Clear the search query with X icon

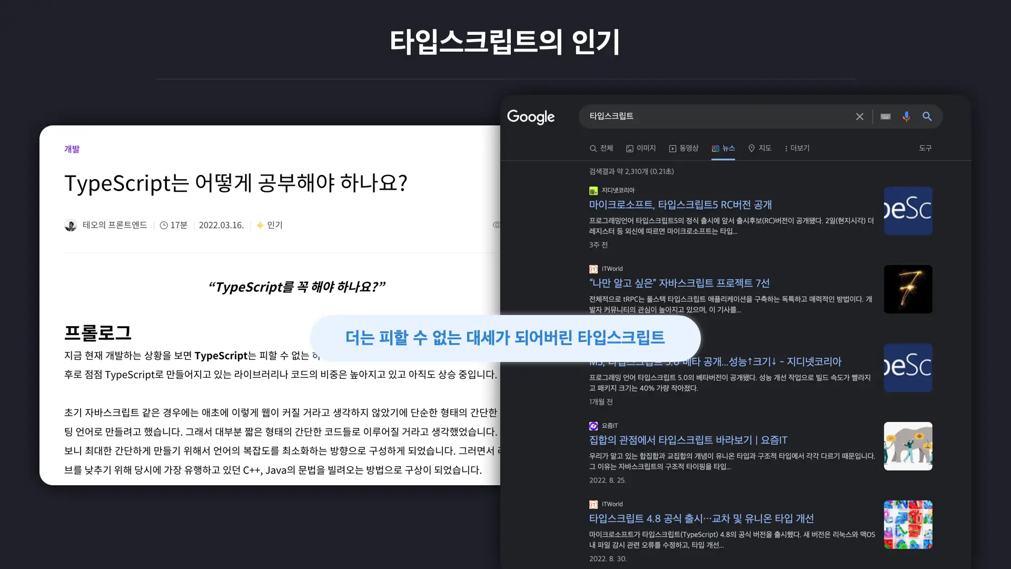(859, 116)
